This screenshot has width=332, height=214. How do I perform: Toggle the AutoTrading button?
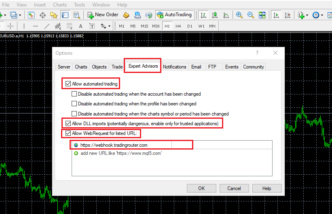pyautogui.click(x=174, y=15)
